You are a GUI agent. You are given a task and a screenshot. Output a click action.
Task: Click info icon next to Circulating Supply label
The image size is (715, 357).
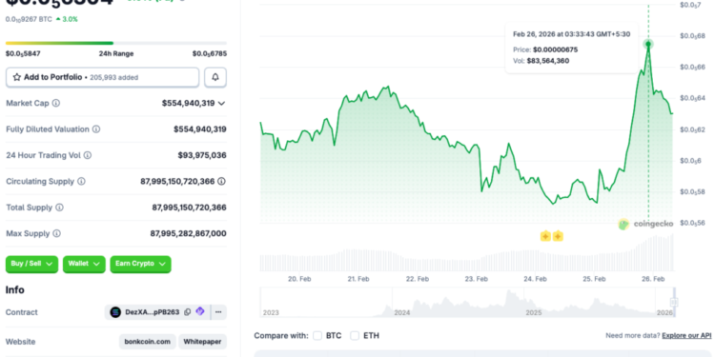(81, 181)
